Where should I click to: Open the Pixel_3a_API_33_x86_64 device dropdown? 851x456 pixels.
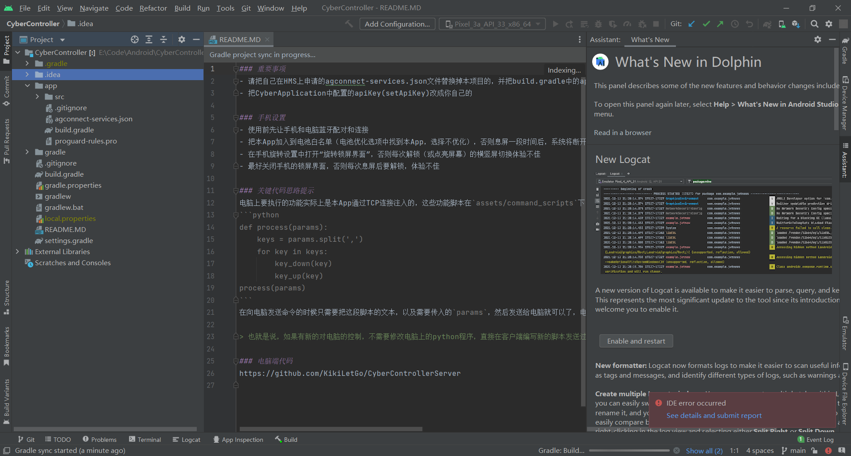pos(492,24)
